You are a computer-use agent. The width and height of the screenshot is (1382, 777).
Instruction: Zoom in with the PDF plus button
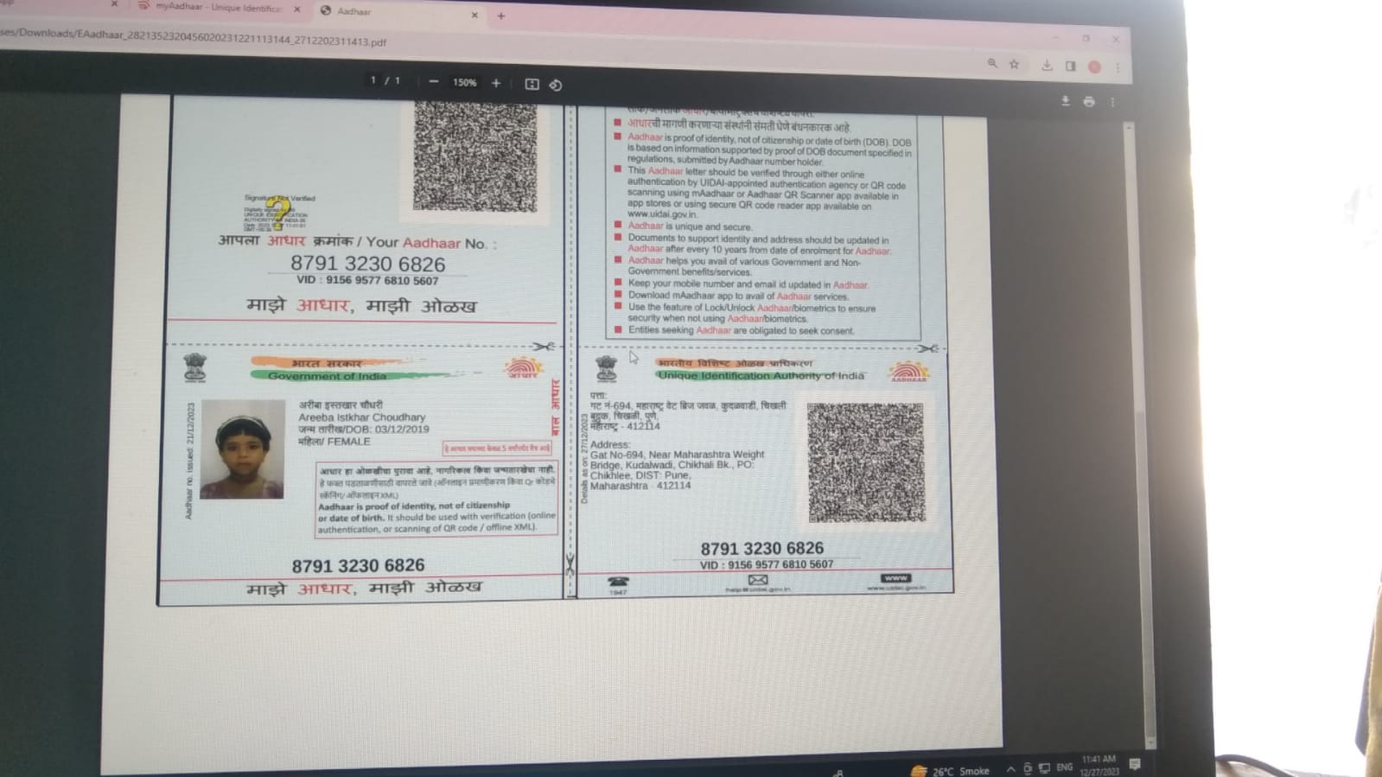click(496, 83)
